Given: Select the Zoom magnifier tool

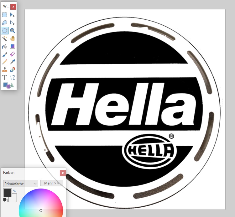Looking at the screenshot, I should pyautogui.click(x=13, y=31).
